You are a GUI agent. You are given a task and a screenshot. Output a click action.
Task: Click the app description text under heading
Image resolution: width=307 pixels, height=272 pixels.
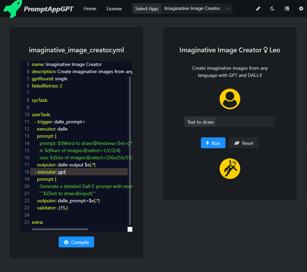[x=230, y=71]
